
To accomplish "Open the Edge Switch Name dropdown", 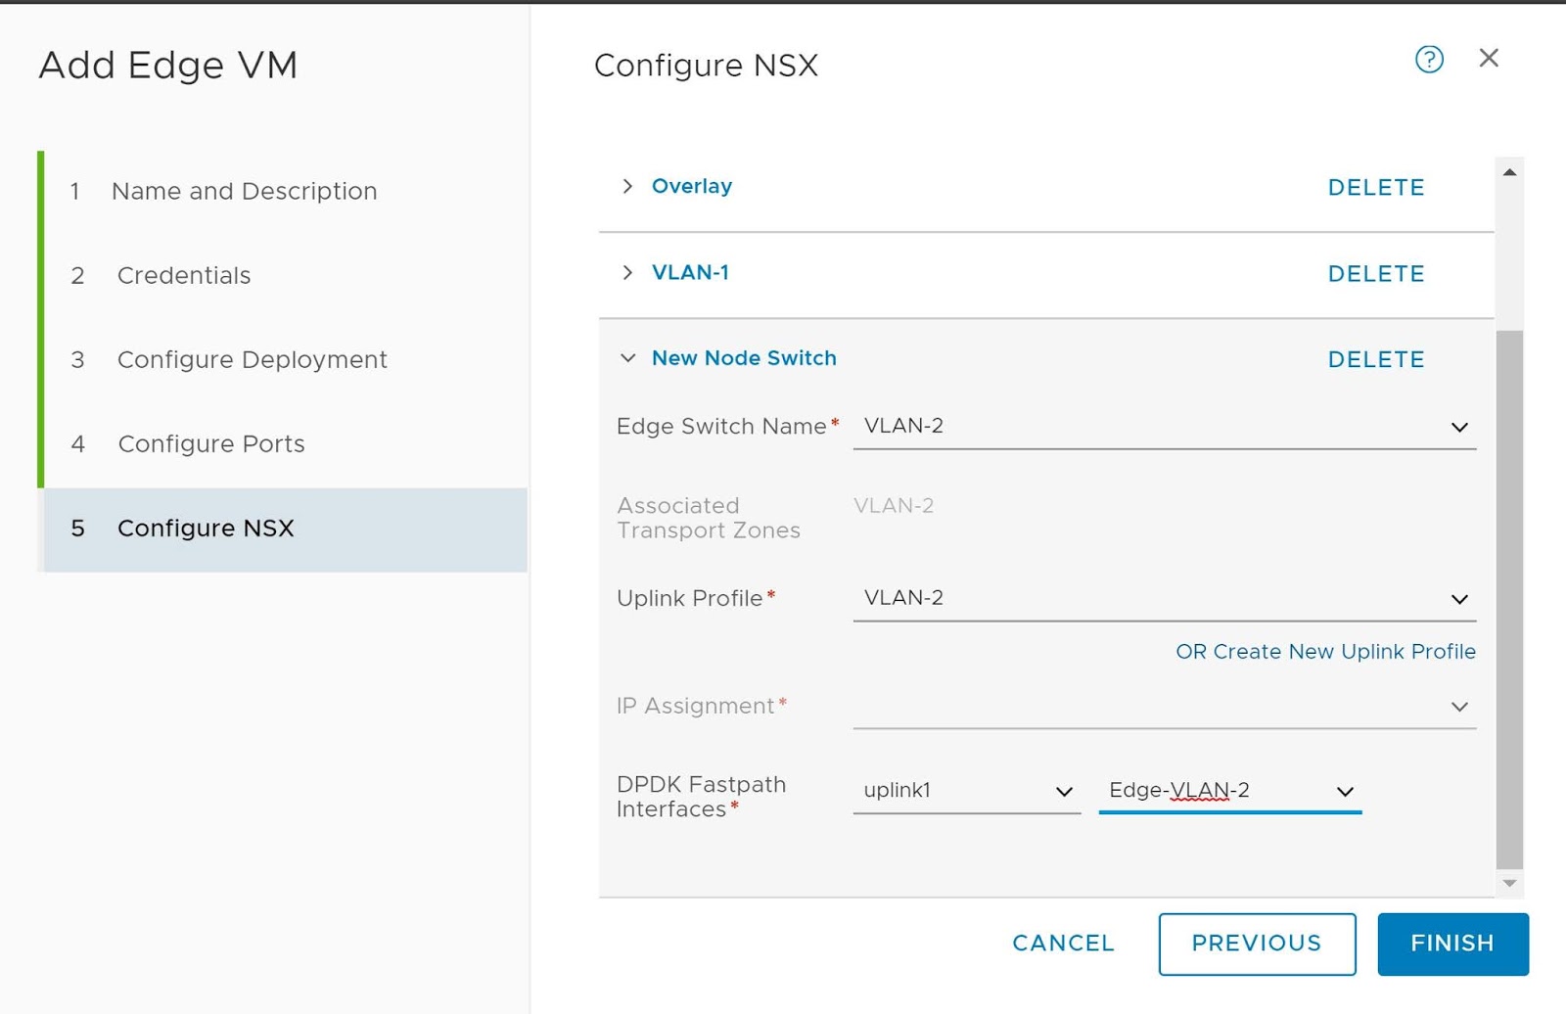I will (x=1164, y=427).
